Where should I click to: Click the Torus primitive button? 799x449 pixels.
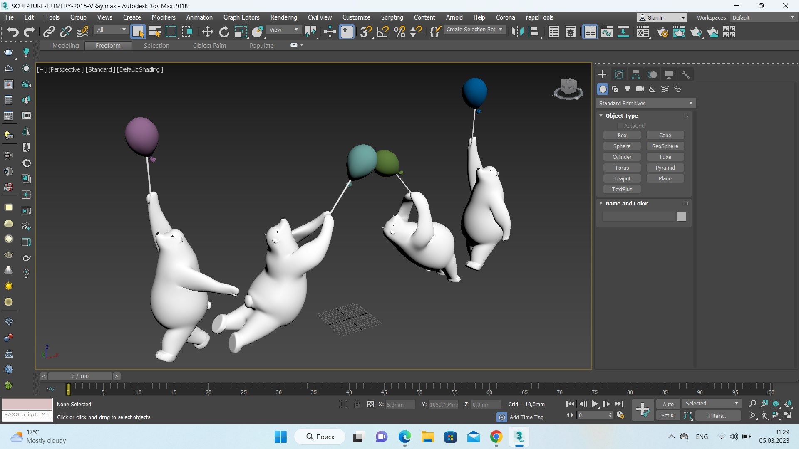622,168
